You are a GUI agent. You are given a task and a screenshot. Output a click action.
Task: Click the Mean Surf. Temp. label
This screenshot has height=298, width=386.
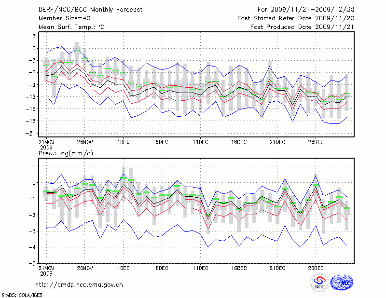pos(71,27)
